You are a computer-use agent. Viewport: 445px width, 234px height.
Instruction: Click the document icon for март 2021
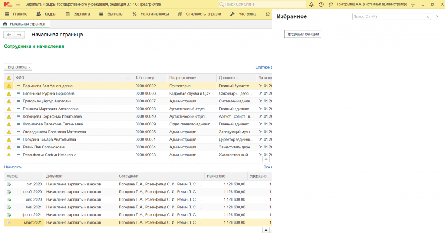[9, 223]
